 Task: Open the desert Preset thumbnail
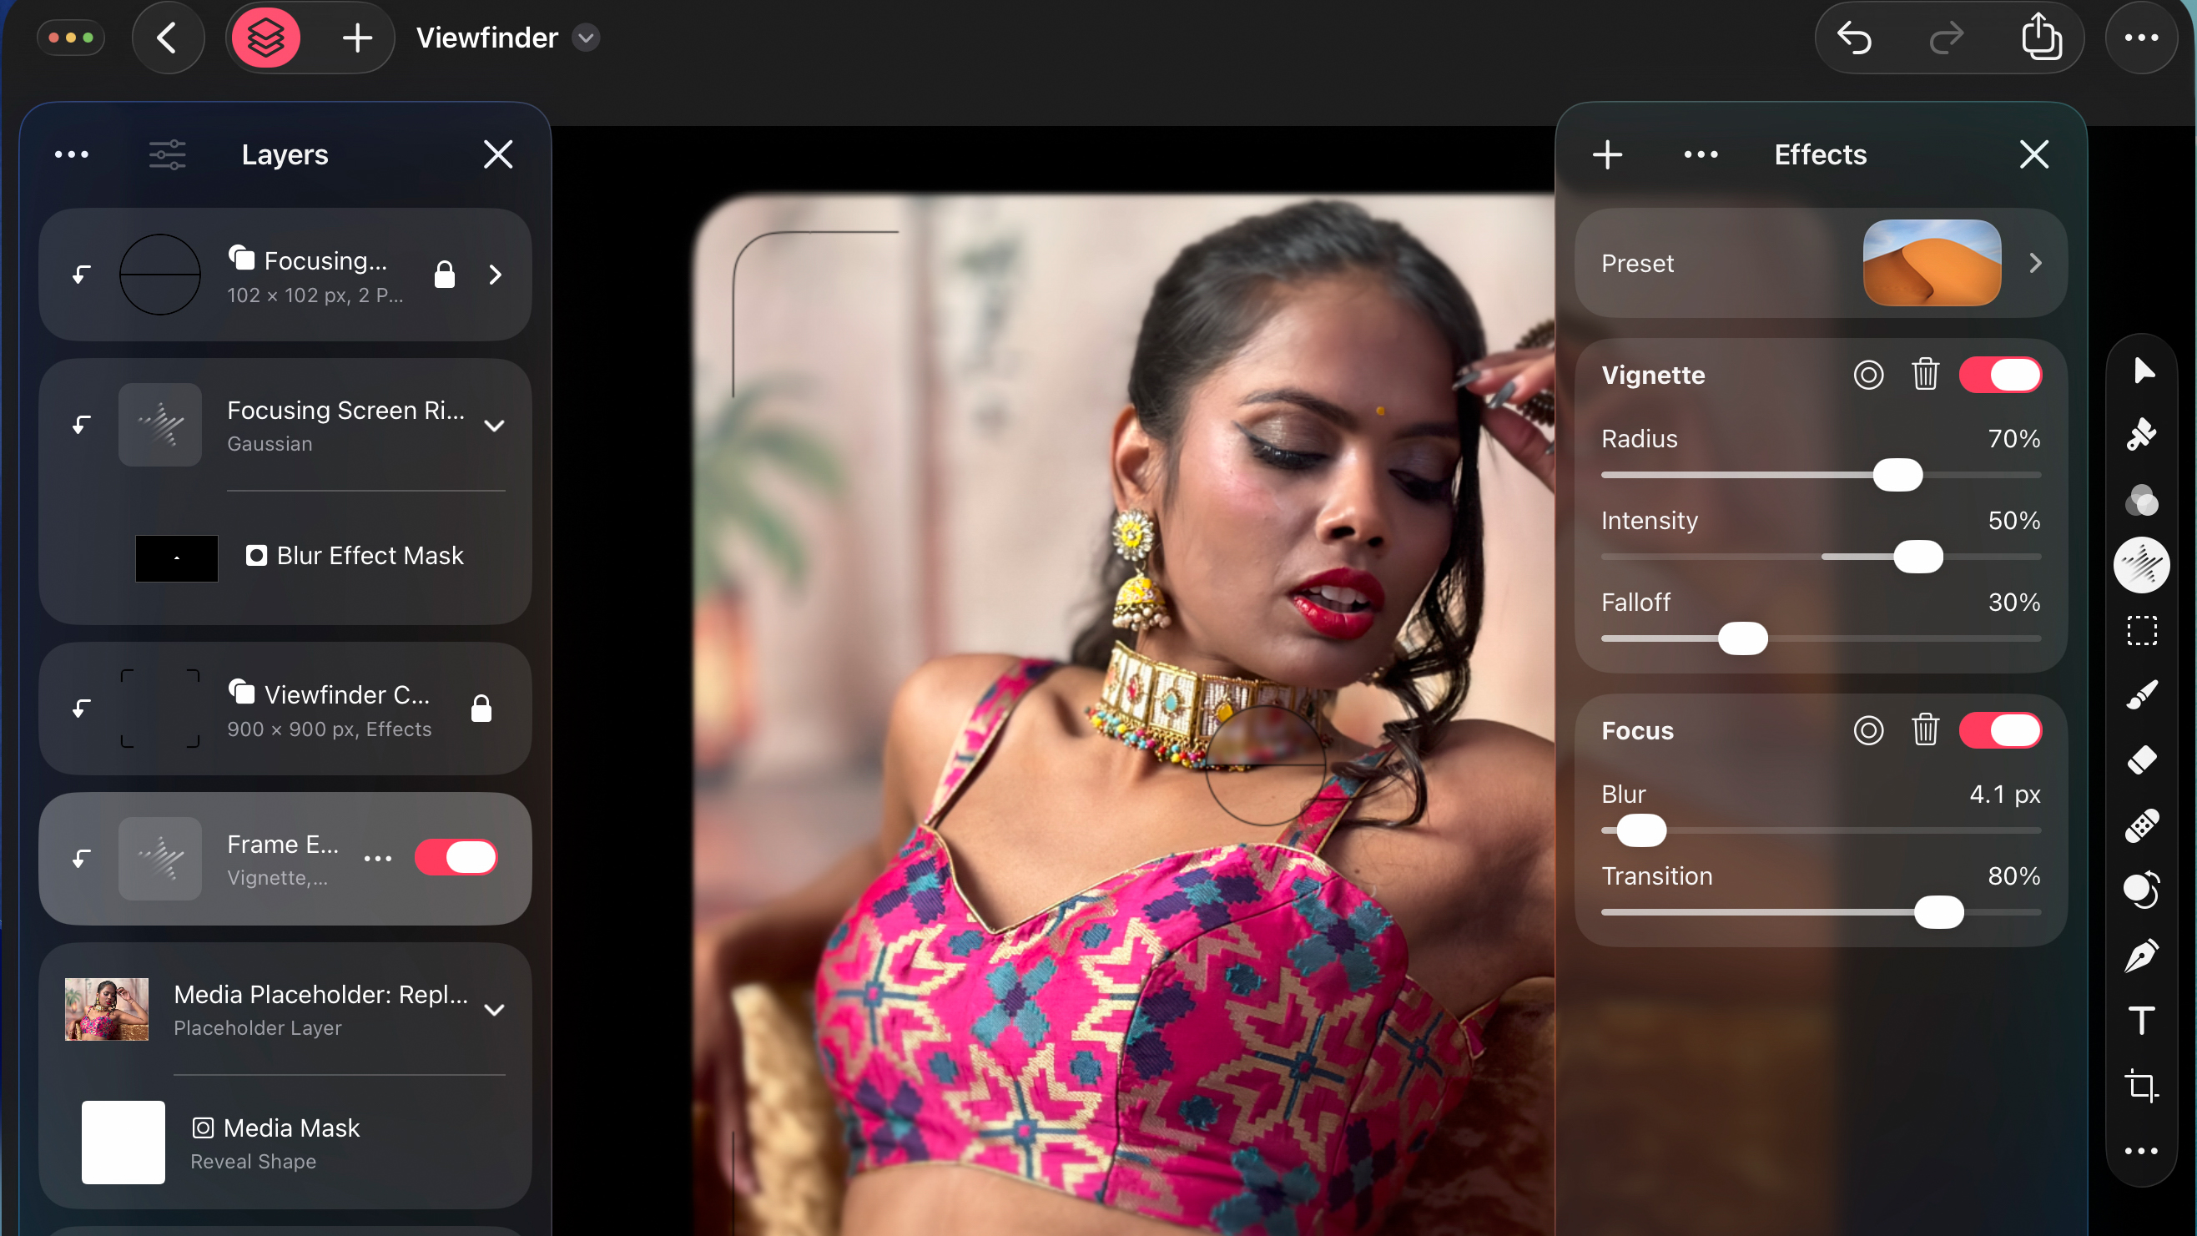pos(1931,263)
